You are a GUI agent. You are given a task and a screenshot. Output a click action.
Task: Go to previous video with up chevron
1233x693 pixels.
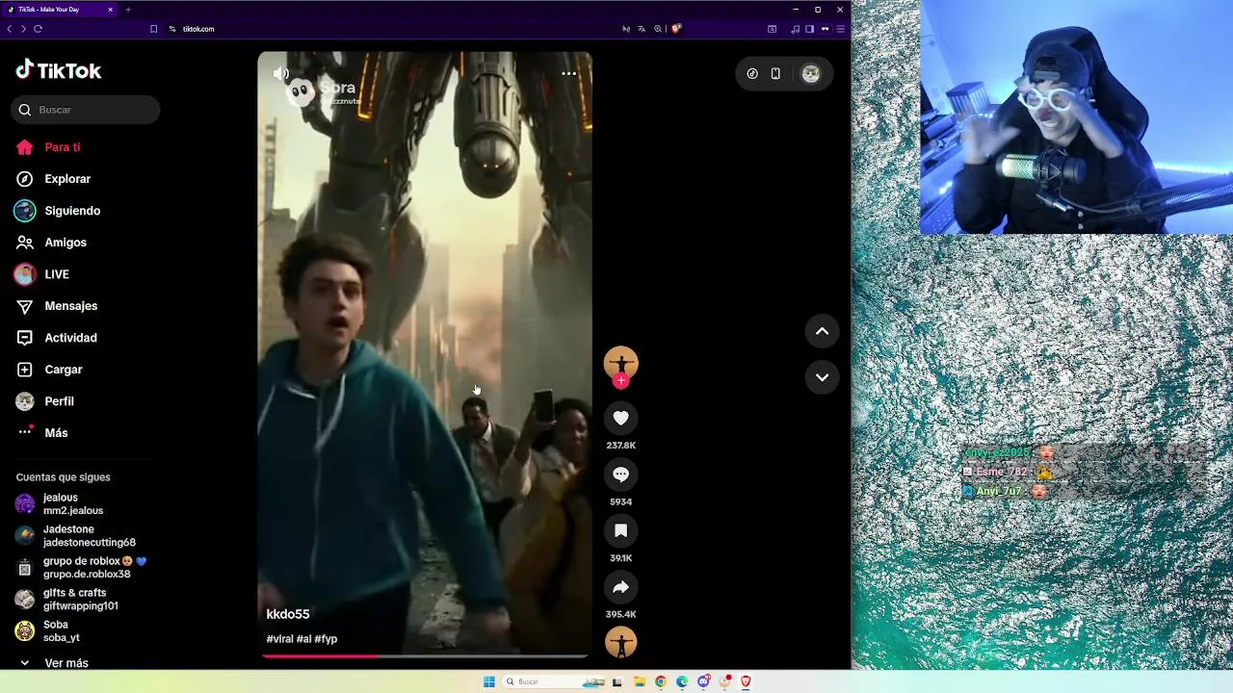coord(822,331)
